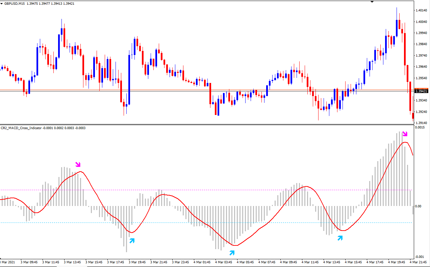Click the 3 Mar 09:45 time label
This screenshot has width=430, height=267.
29,262
